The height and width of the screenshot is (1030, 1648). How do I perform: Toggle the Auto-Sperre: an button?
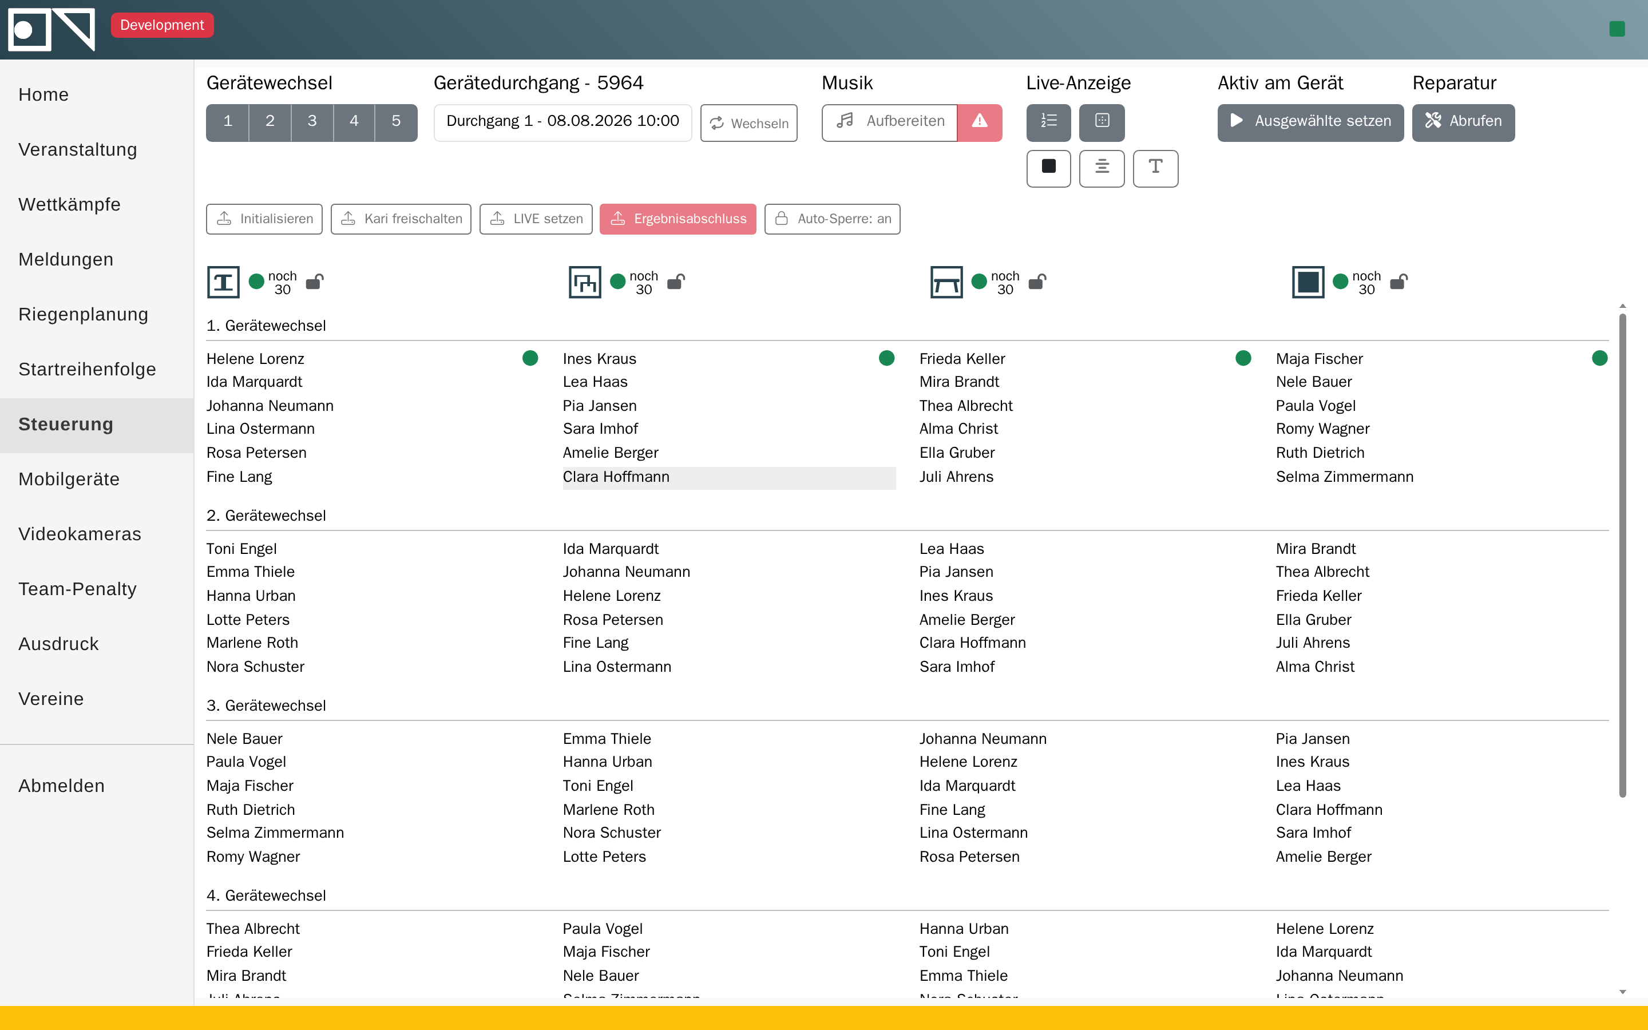pos(832,219)
